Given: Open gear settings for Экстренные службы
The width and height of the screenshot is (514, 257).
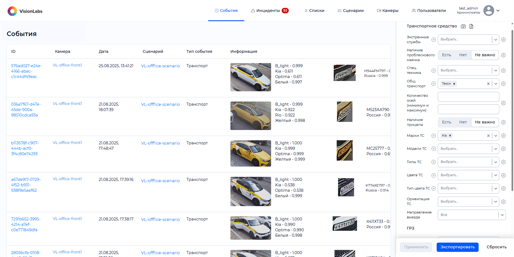Looking at the screenshot, I should 503,40.
